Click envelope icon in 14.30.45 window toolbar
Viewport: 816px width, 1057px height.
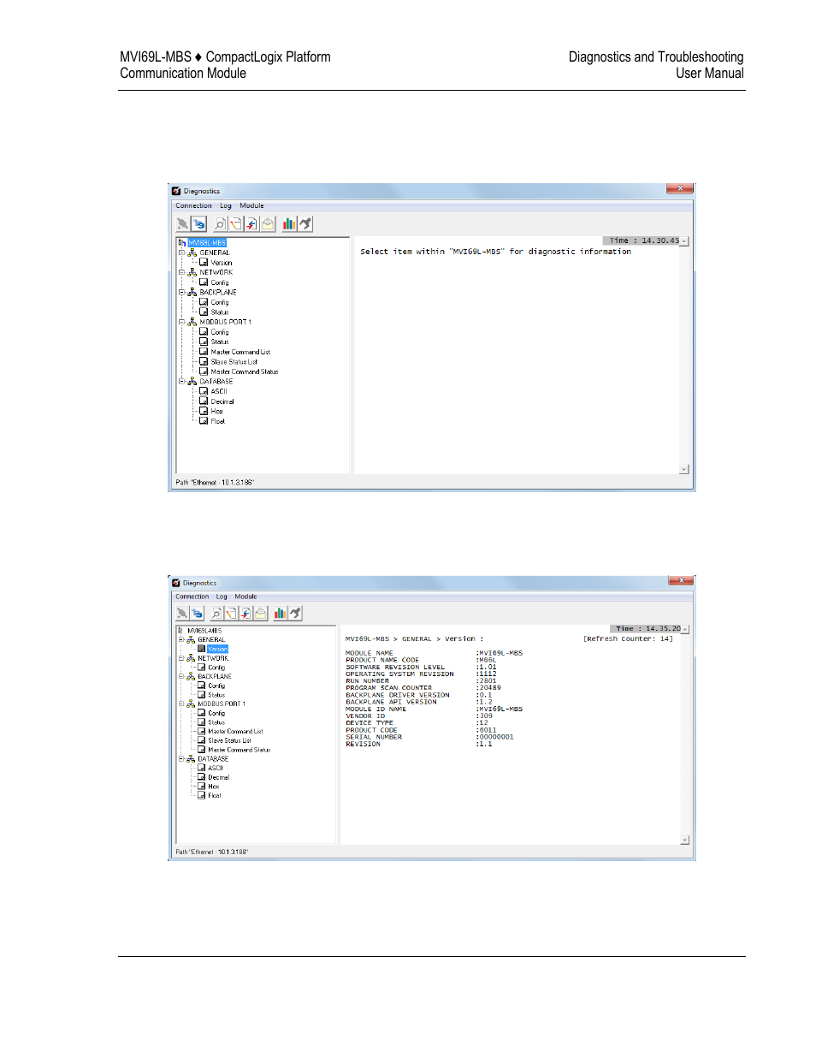tap(268, 223)
